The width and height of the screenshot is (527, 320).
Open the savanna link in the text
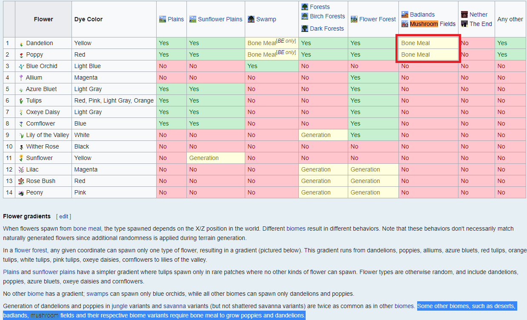(x=175, y=306)
